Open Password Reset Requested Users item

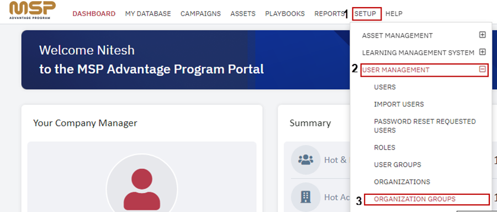point(425,126)
